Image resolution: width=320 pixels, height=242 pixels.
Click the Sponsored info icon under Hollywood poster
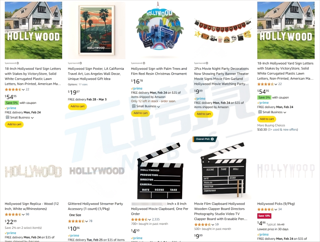[81, 63]
